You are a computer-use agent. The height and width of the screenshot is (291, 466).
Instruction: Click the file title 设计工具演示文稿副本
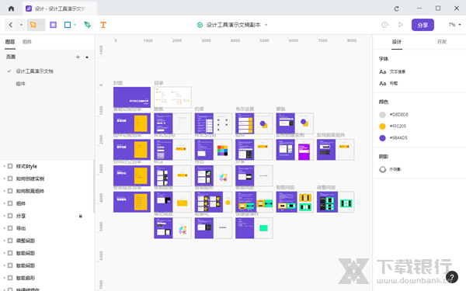(x=233, y=25)
